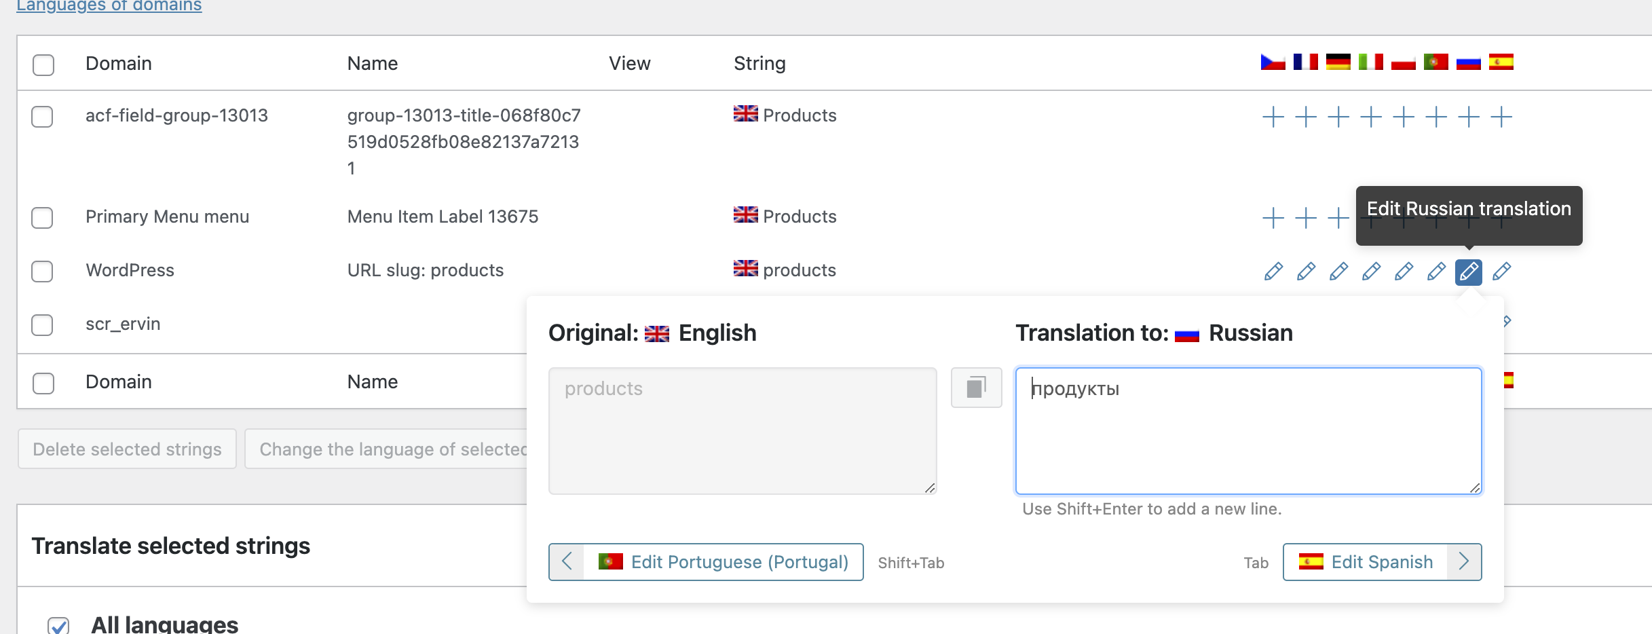Toggle the All languages checkbox
1652x634 pixels.
[59, 625]
